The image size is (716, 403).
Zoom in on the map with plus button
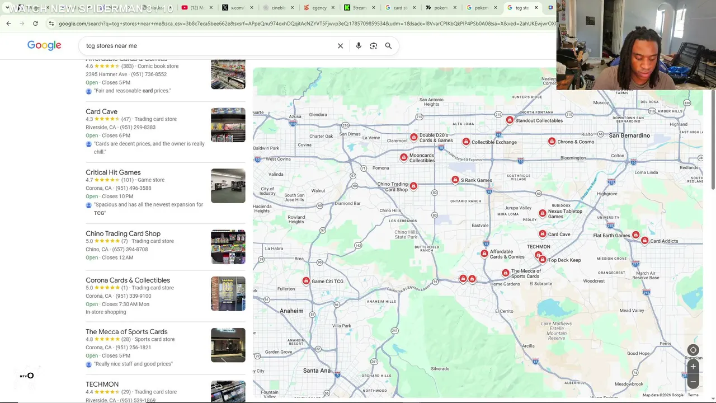click(x=693, y=367)
